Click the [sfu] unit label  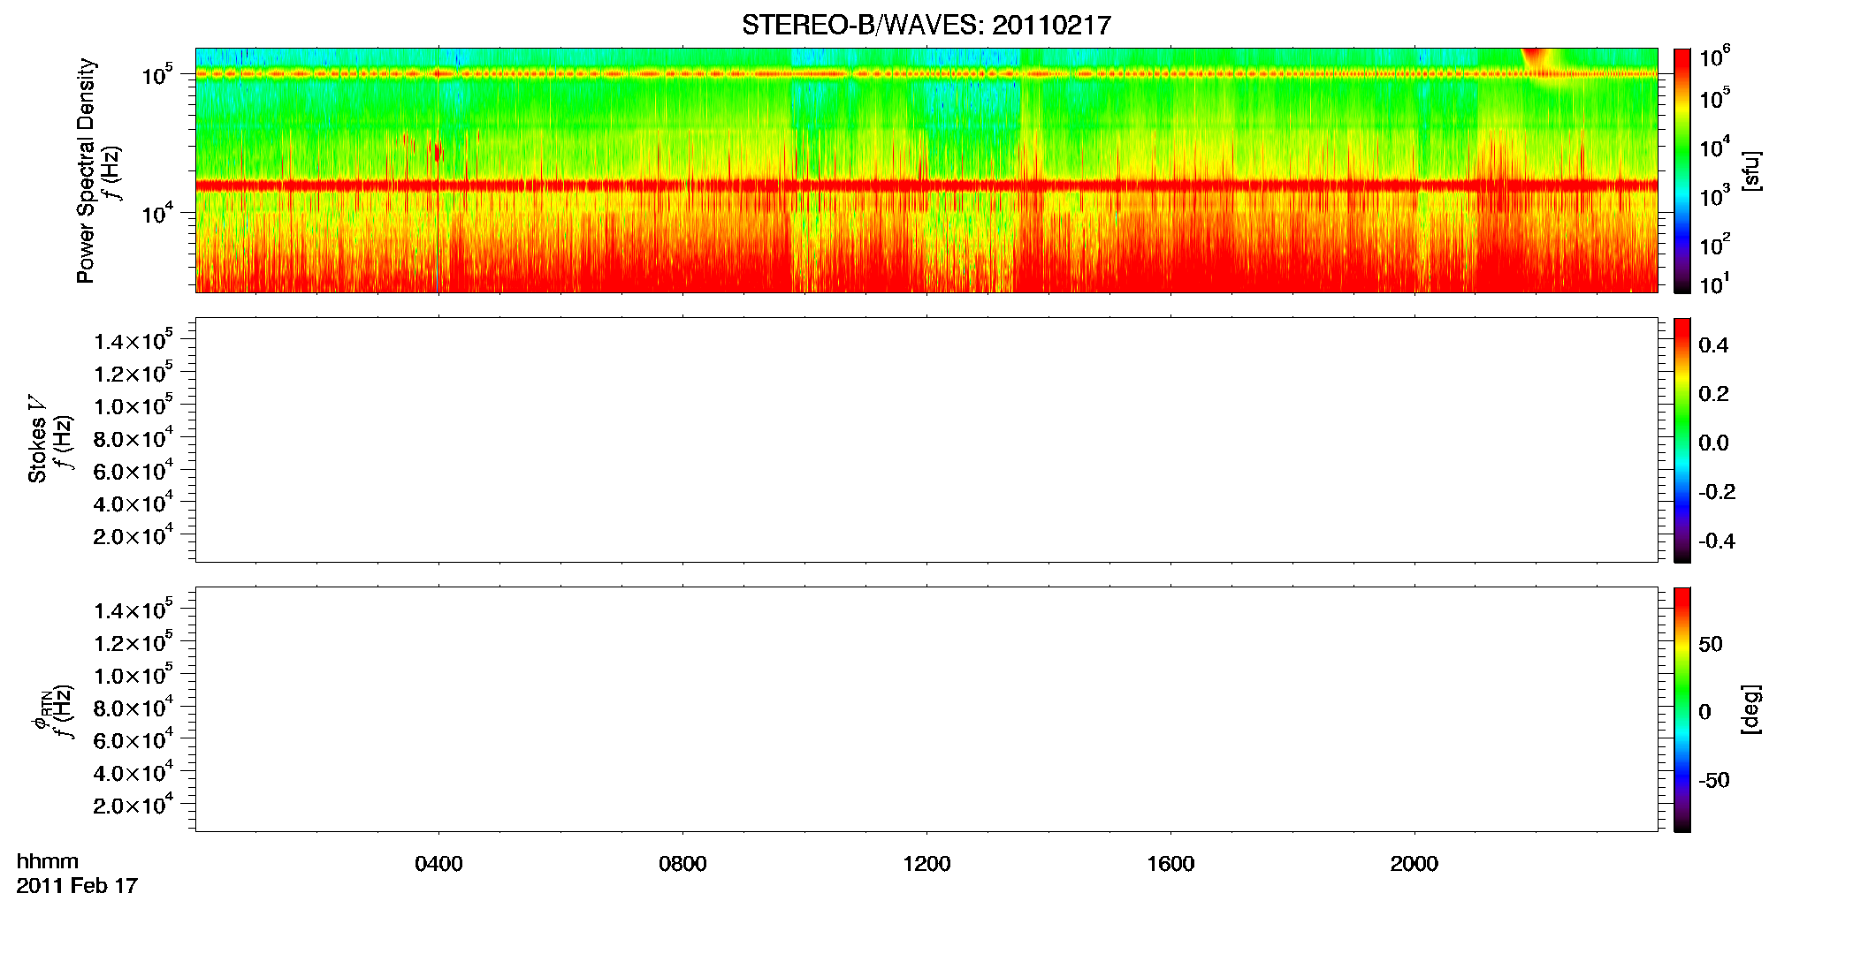click(1750, 171)
